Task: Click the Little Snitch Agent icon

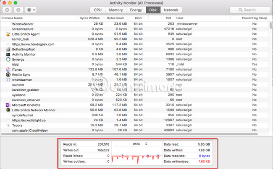Action: [8, 34]
